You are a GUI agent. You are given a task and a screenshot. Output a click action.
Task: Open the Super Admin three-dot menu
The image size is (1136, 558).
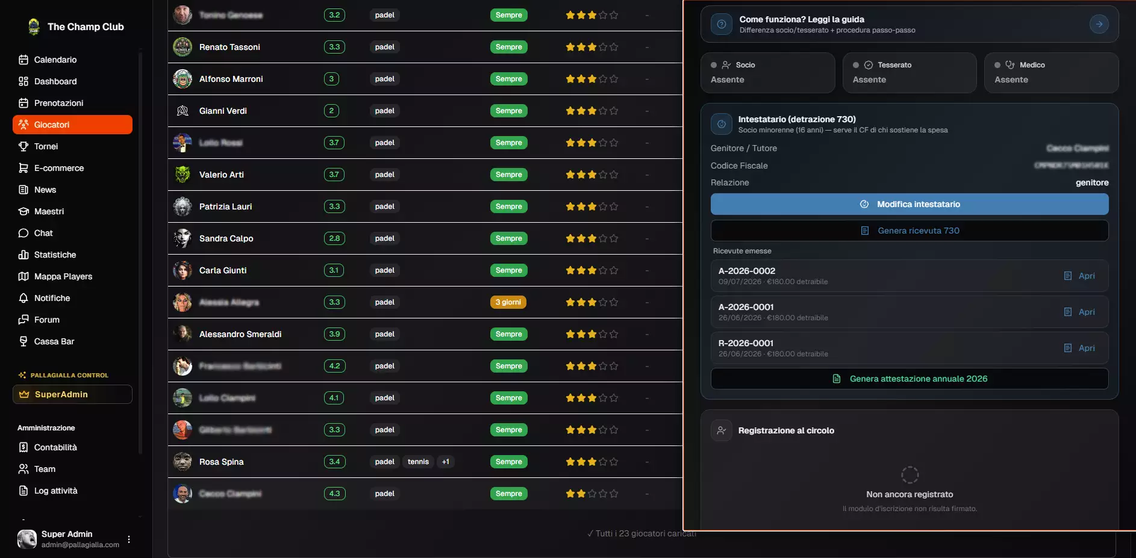point(129,539)
